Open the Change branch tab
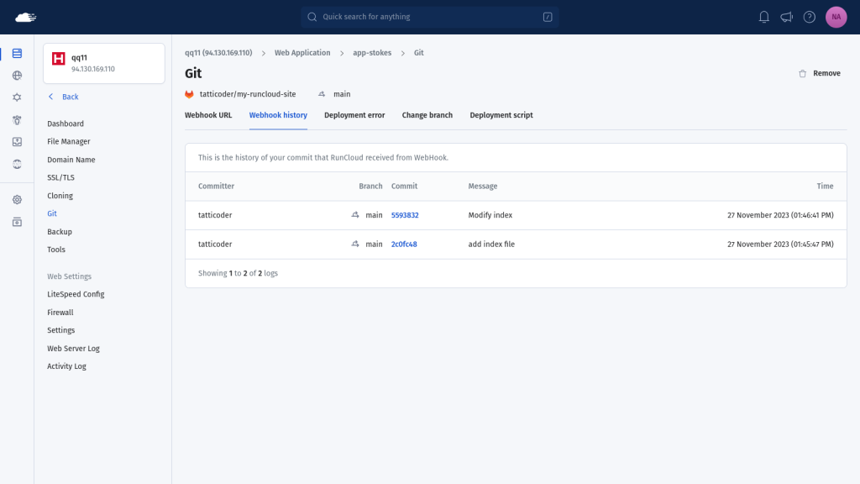 tap(427, 115)
